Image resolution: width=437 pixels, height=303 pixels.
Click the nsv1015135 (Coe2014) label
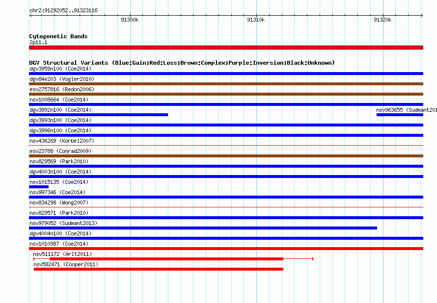tap(59, 182)
